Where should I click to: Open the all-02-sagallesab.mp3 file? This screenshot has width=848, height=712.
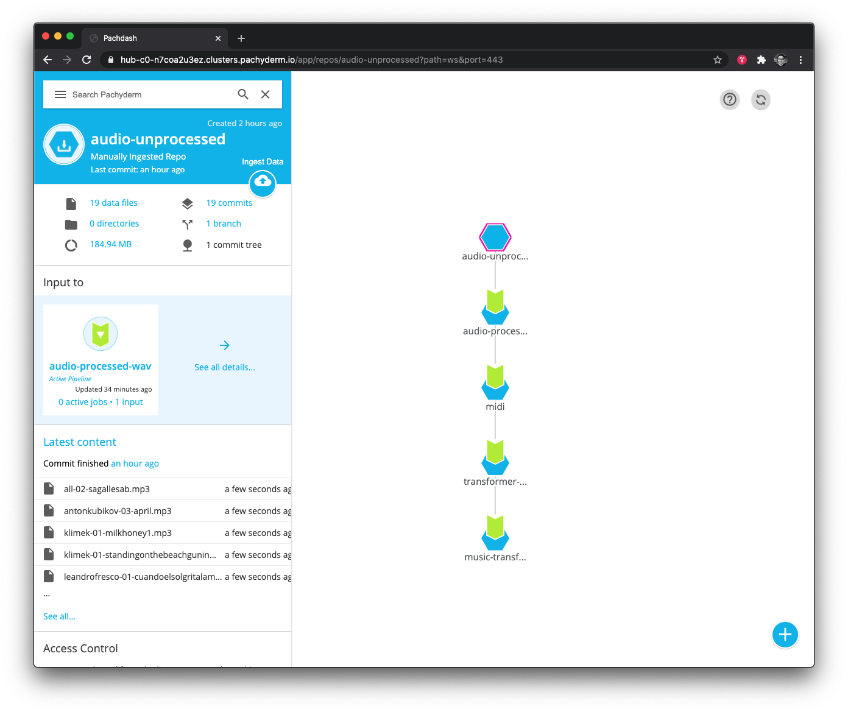tap(107, 489)
